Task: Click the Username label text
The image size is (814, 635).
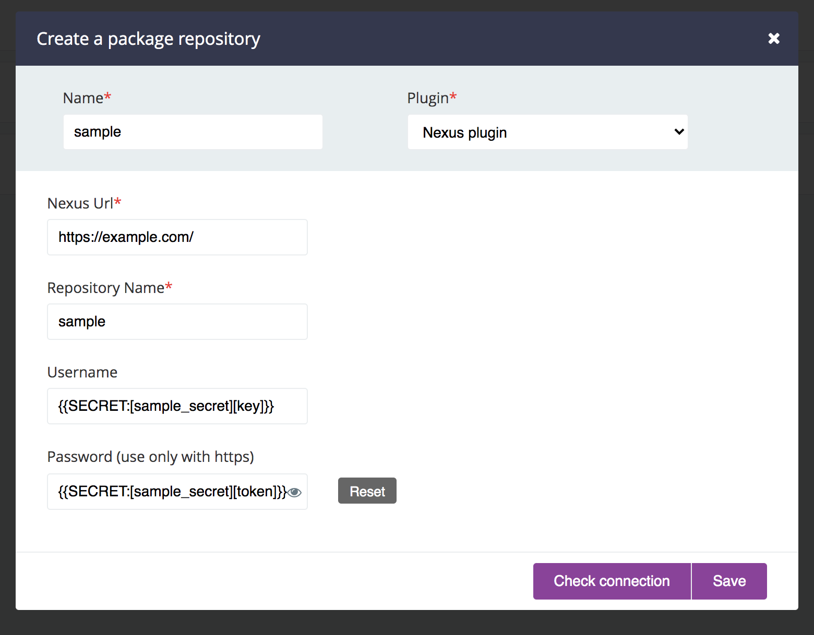Action: (82, 372)
